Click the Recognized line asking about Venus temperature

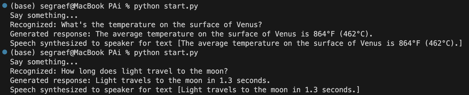(x=136, y=25)
